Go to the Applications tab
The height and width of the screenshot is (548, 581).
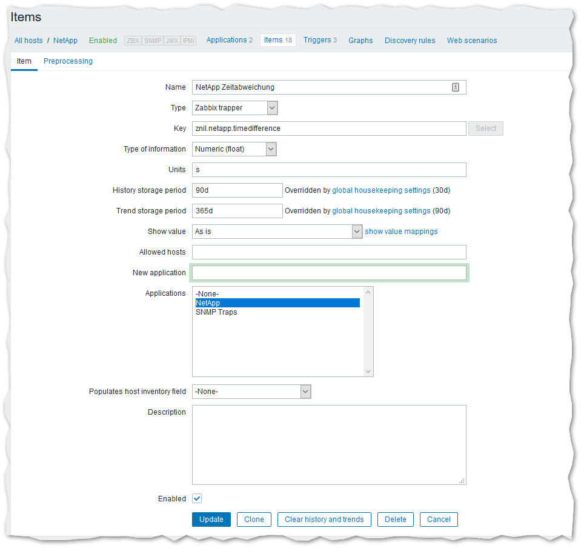coord(229,40)
